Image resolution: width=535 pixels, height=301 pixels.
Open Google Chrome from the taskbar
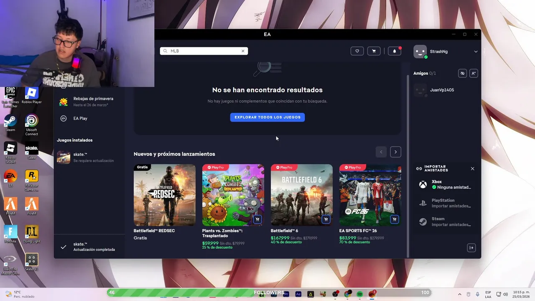coord(347,294)
